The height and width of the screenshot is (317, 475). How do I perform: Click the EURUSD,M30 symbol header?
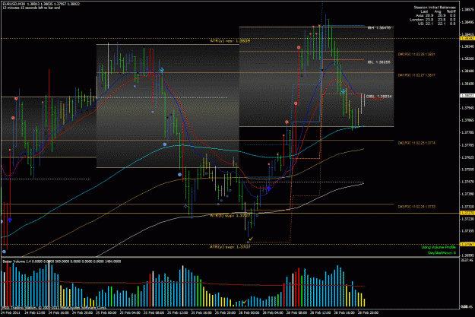coord(14,4)
